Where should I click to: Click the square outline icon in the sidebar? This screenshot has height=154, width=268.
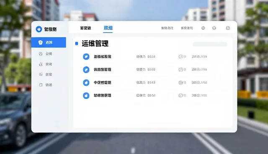point(41,85)
